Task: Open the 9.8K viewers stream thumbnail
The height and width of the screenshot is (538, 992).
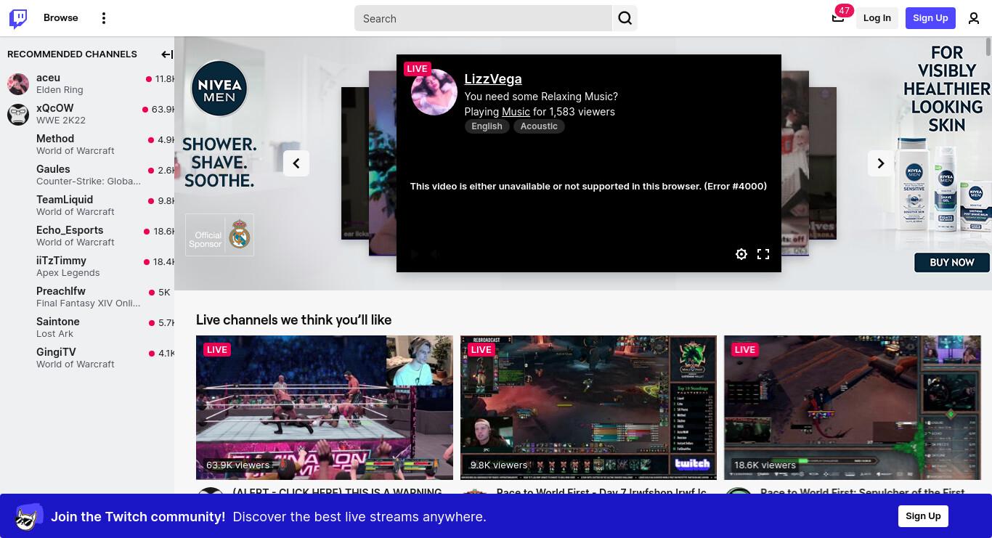Action: click(x=588, y=407)
